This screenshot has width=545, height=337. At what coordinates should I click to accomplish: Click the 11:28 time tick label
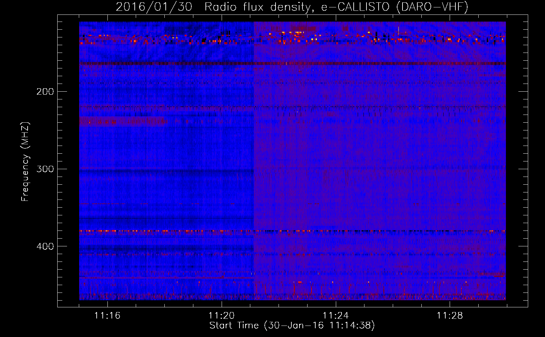[x=450, y=316]
